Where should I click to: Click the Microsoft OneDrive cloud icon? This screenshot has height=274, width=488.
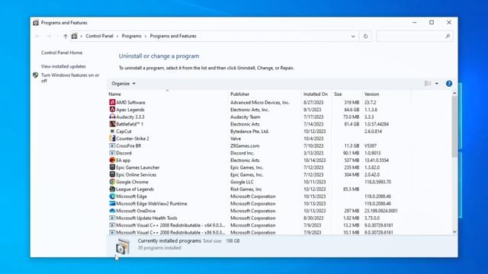[112, 211]
